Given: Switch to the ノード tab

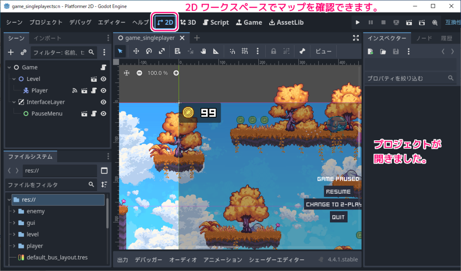Looking at the screenshot, I should point(424,38).
